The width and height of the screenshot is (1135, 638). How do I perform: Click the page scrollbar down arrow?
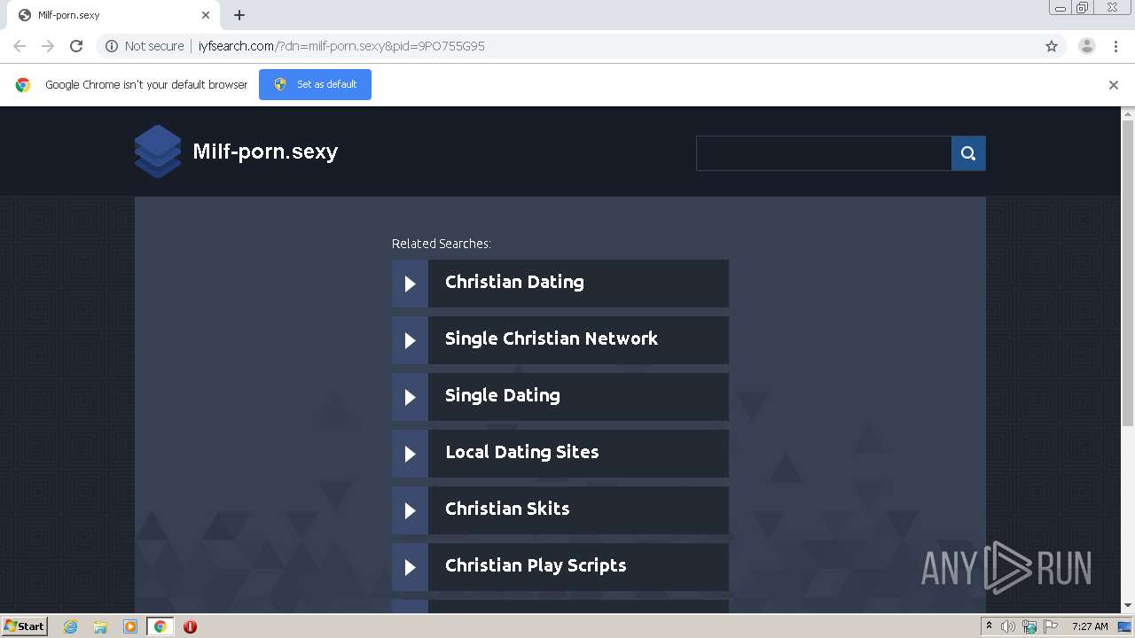(1128, 606)
